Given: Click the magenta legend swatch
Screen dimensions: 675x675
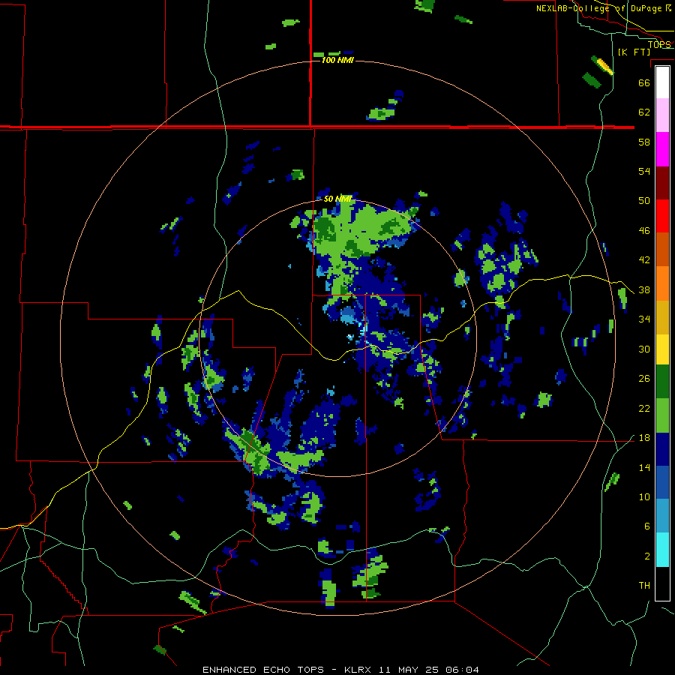Looking at the screenshot, I should click(x=662, y=149).
